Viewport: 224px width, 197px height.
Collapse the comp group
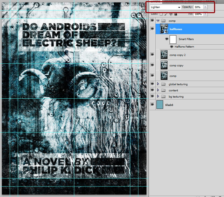click(158, 21)
